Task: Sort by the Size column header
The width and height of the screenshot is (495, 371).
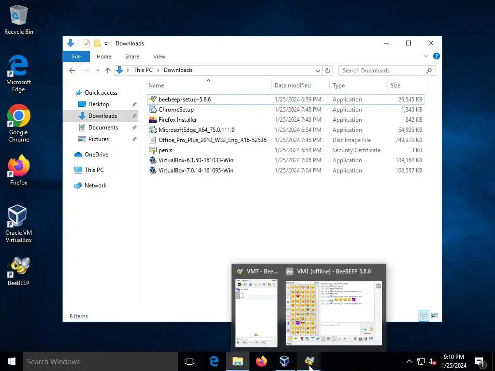Action: (407, 85)
